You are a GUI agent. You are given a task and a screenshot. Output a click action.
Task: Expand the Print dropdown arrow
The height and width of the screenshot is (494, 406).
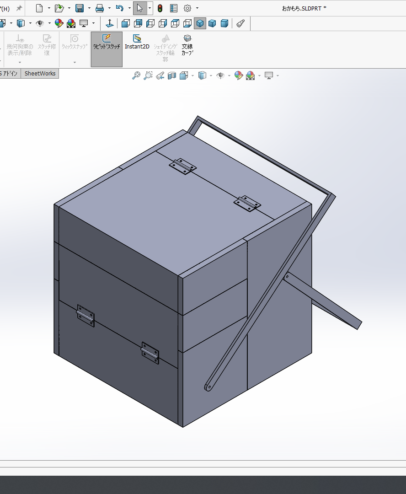click(109, 8)
